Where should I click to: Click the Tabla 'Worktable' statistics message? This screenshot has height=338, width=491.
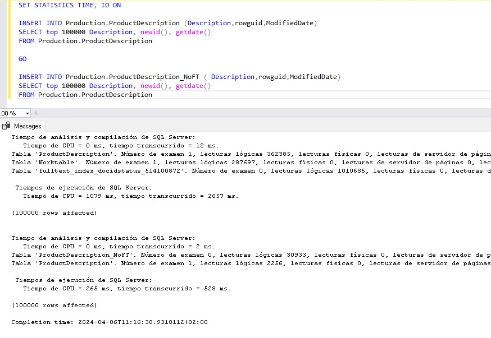140,162
